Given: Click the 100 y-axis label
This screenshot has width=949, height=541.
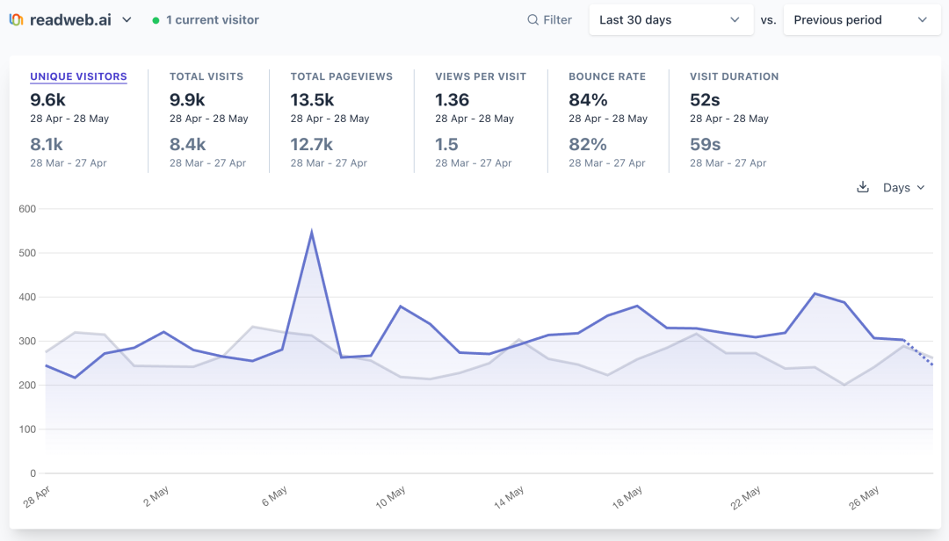Looking at the screenshot, I should [x=27, y=429].
